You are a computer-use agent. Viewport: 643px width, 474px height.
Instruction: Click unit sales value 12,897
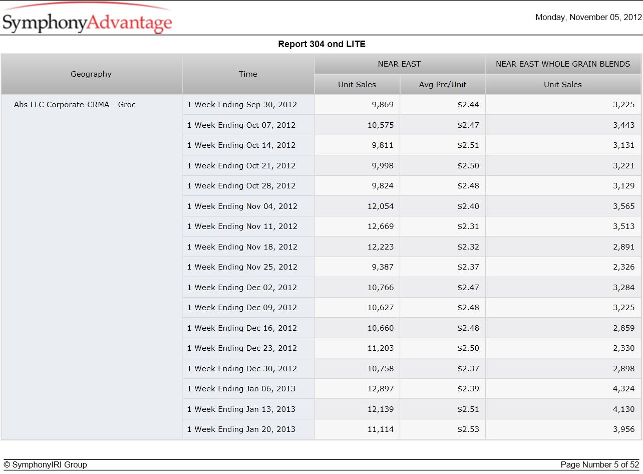[x=381, y=389]
